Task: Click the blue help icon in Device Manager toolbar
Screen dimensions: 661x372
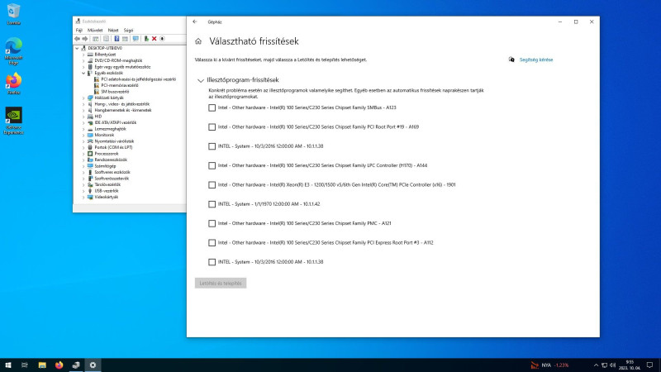Action: click(117, 39)
